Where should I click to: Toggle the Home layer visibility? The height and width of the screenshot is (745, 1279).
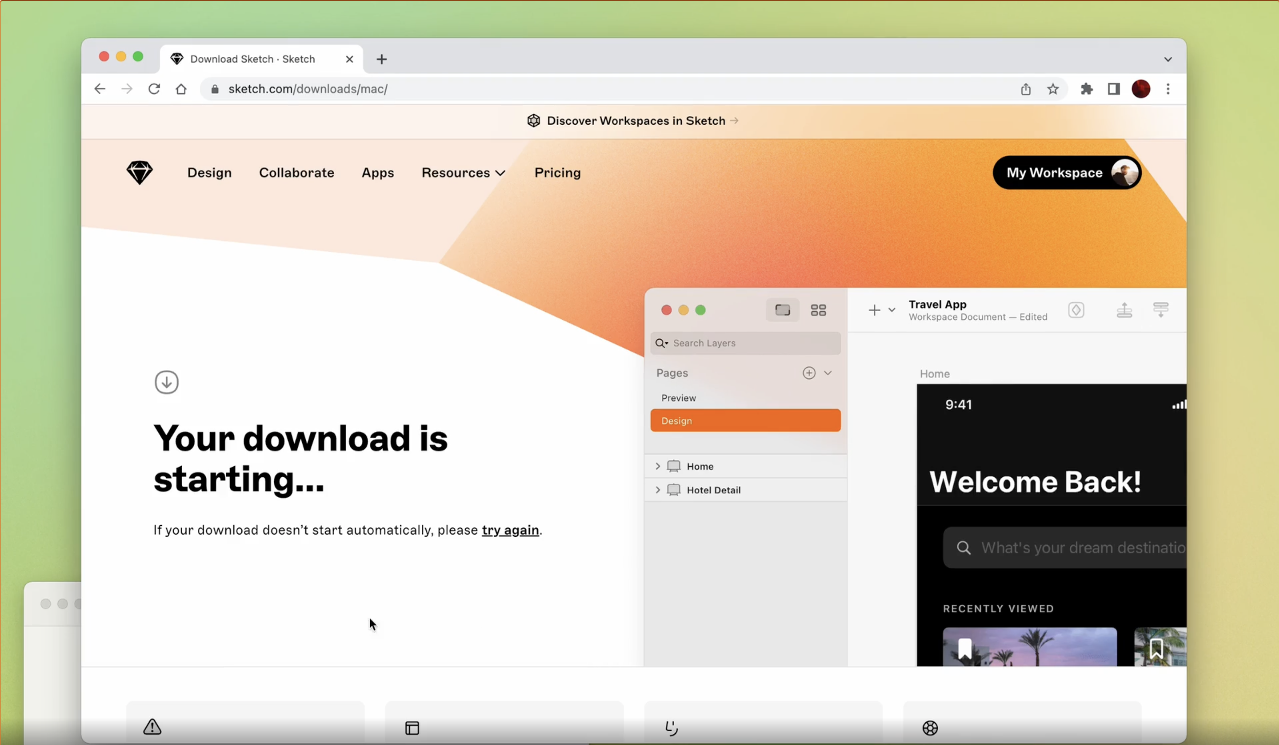[x=829, y=466]
